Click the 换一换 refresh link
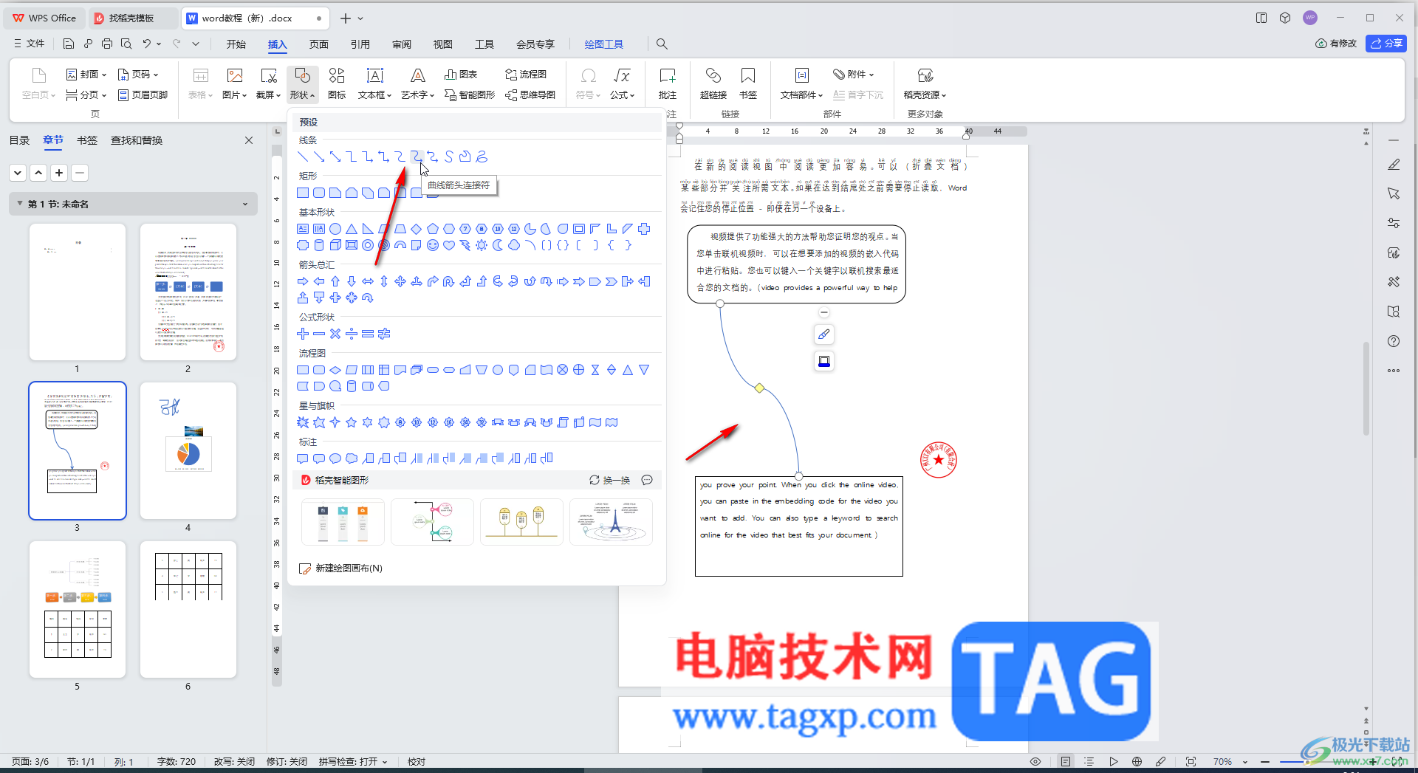This screenshot has height=773, width=1418. (x=609, y=480)
